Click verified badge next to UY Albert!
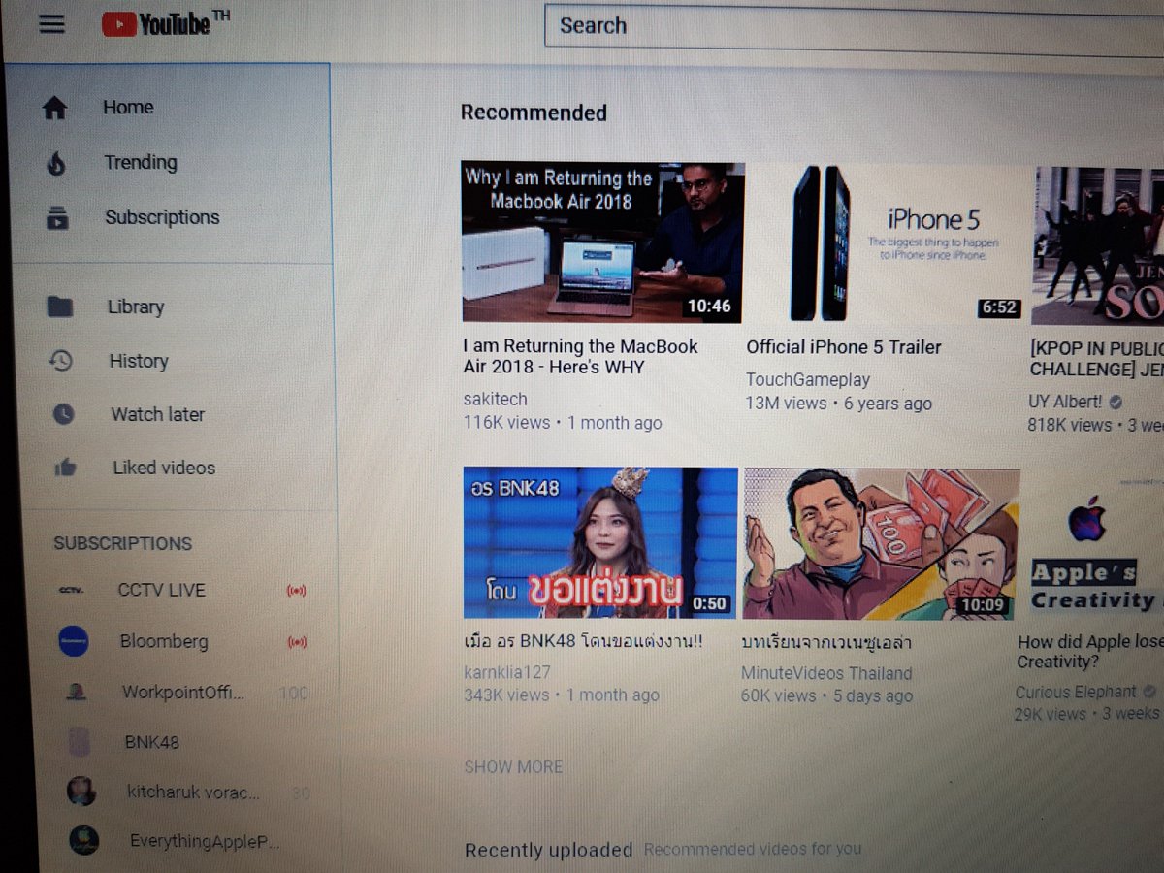 [x=1116, y=402]
